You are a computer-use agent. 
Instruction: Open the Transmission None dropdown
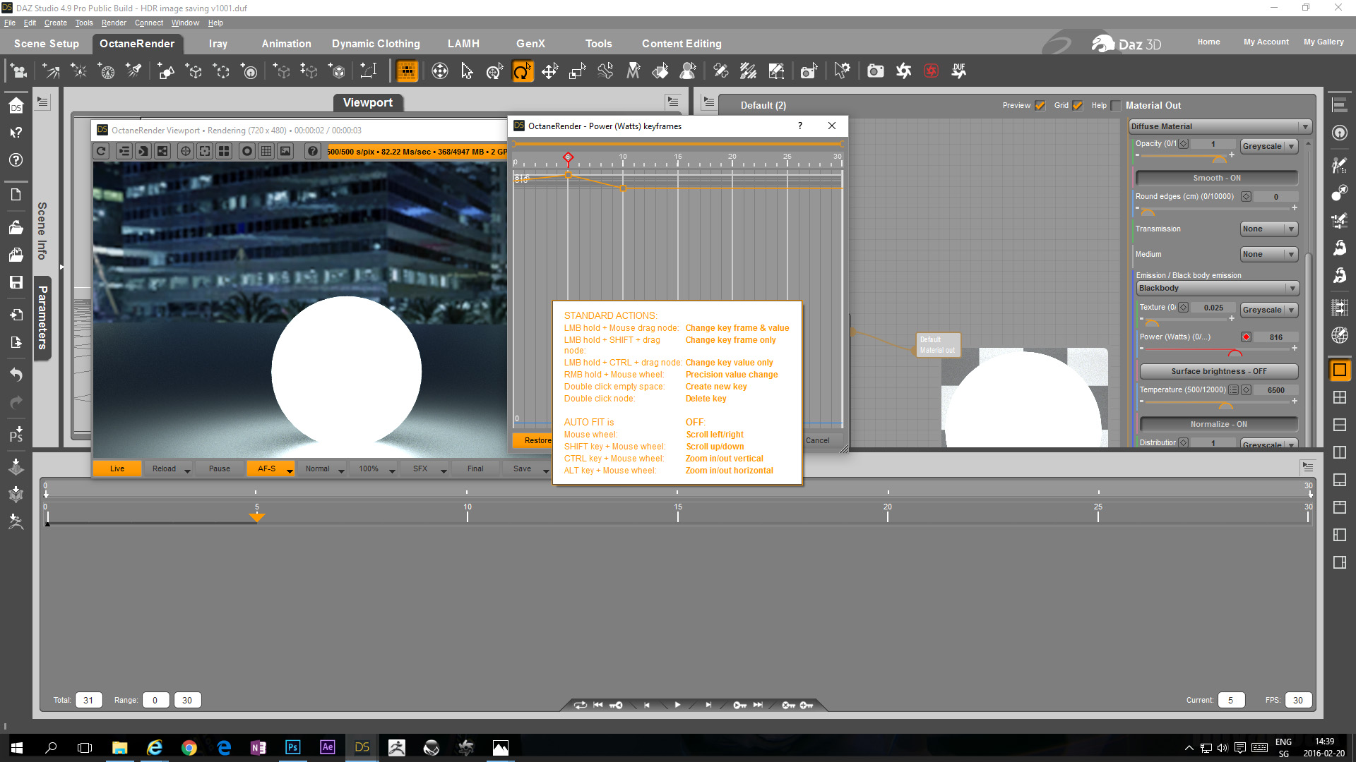pyautogui.click(x=1268, y=229)
